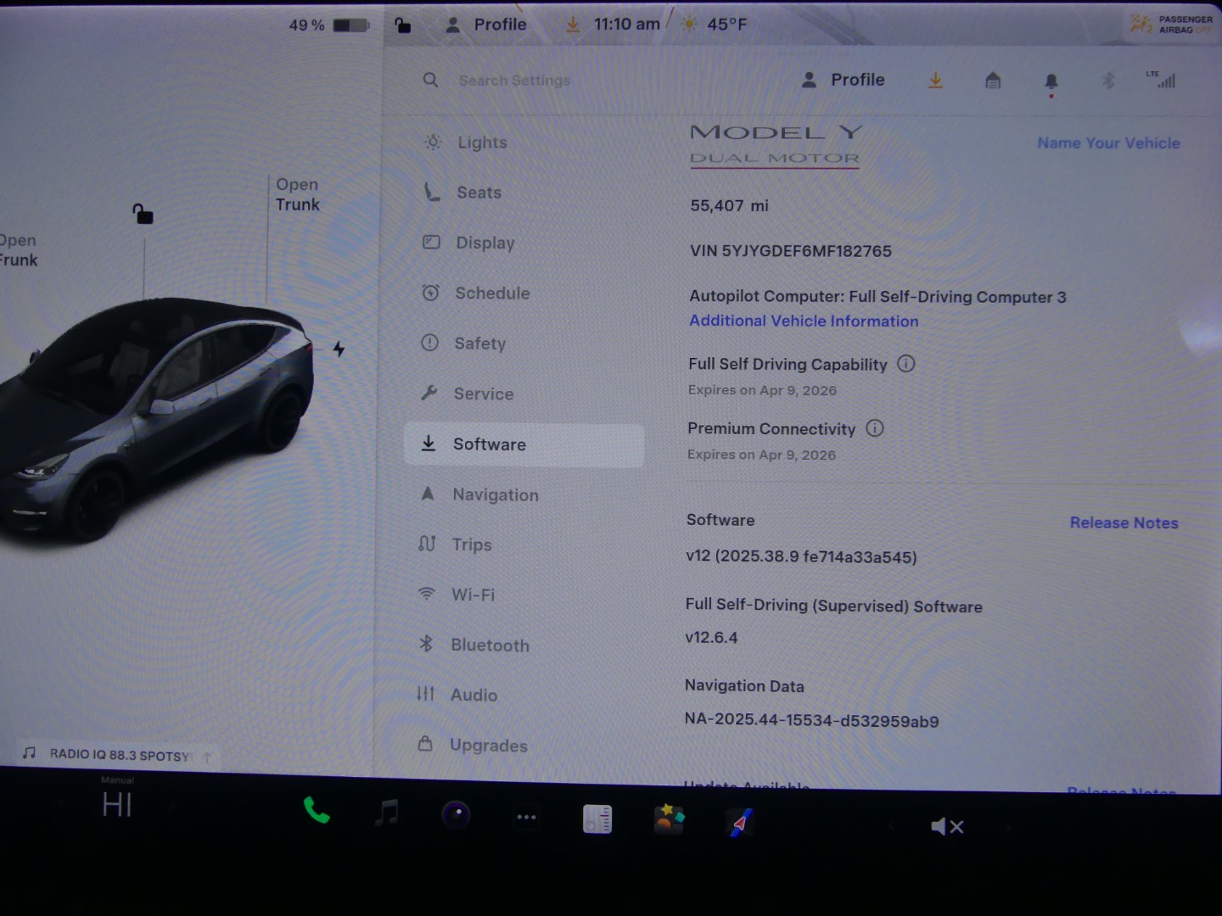Toggle the lock in the top status bar
The width and height of the screenshot is (1222, 916).
click(x=403, y=25)
